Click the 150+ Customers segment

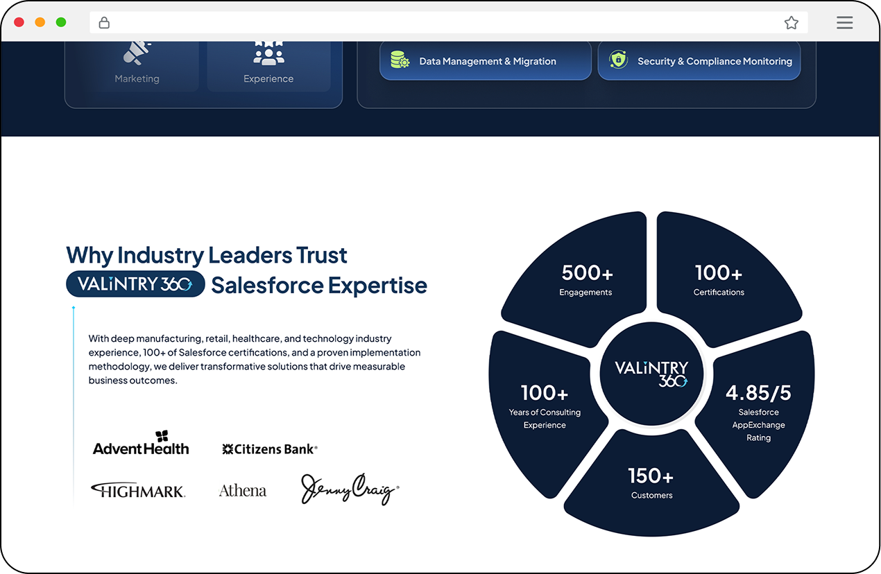point(651,483)
